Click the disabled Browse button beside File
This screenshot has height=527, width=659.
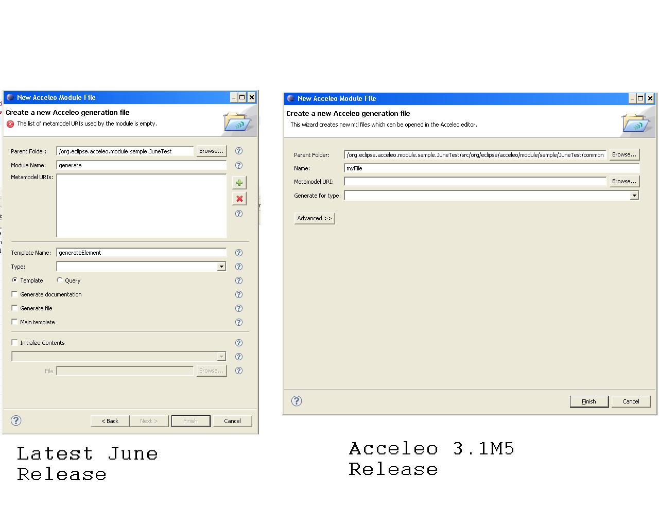point(212,371)
